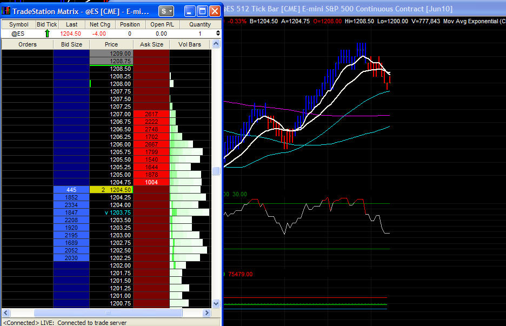Click bid size 1689 at 1202.75

71,243
